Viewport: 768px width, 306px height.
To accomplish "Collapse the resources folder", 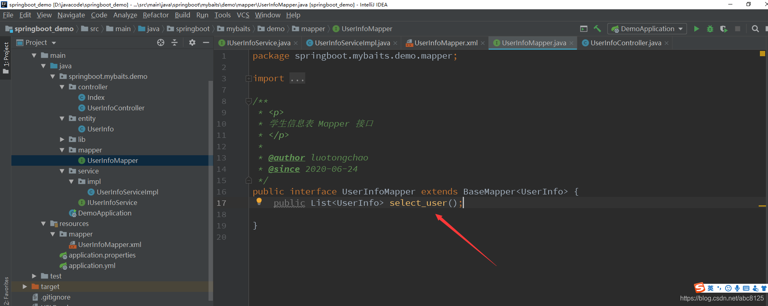I will 43,224.
